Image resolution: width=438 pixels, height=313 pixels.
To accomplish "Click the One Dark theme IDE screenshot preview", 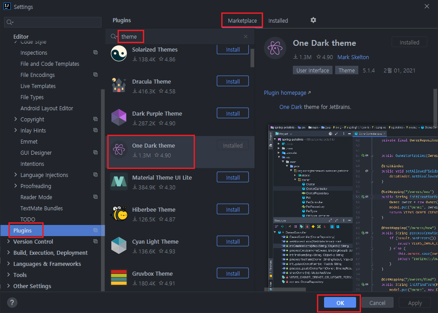I will pos(352,208).
